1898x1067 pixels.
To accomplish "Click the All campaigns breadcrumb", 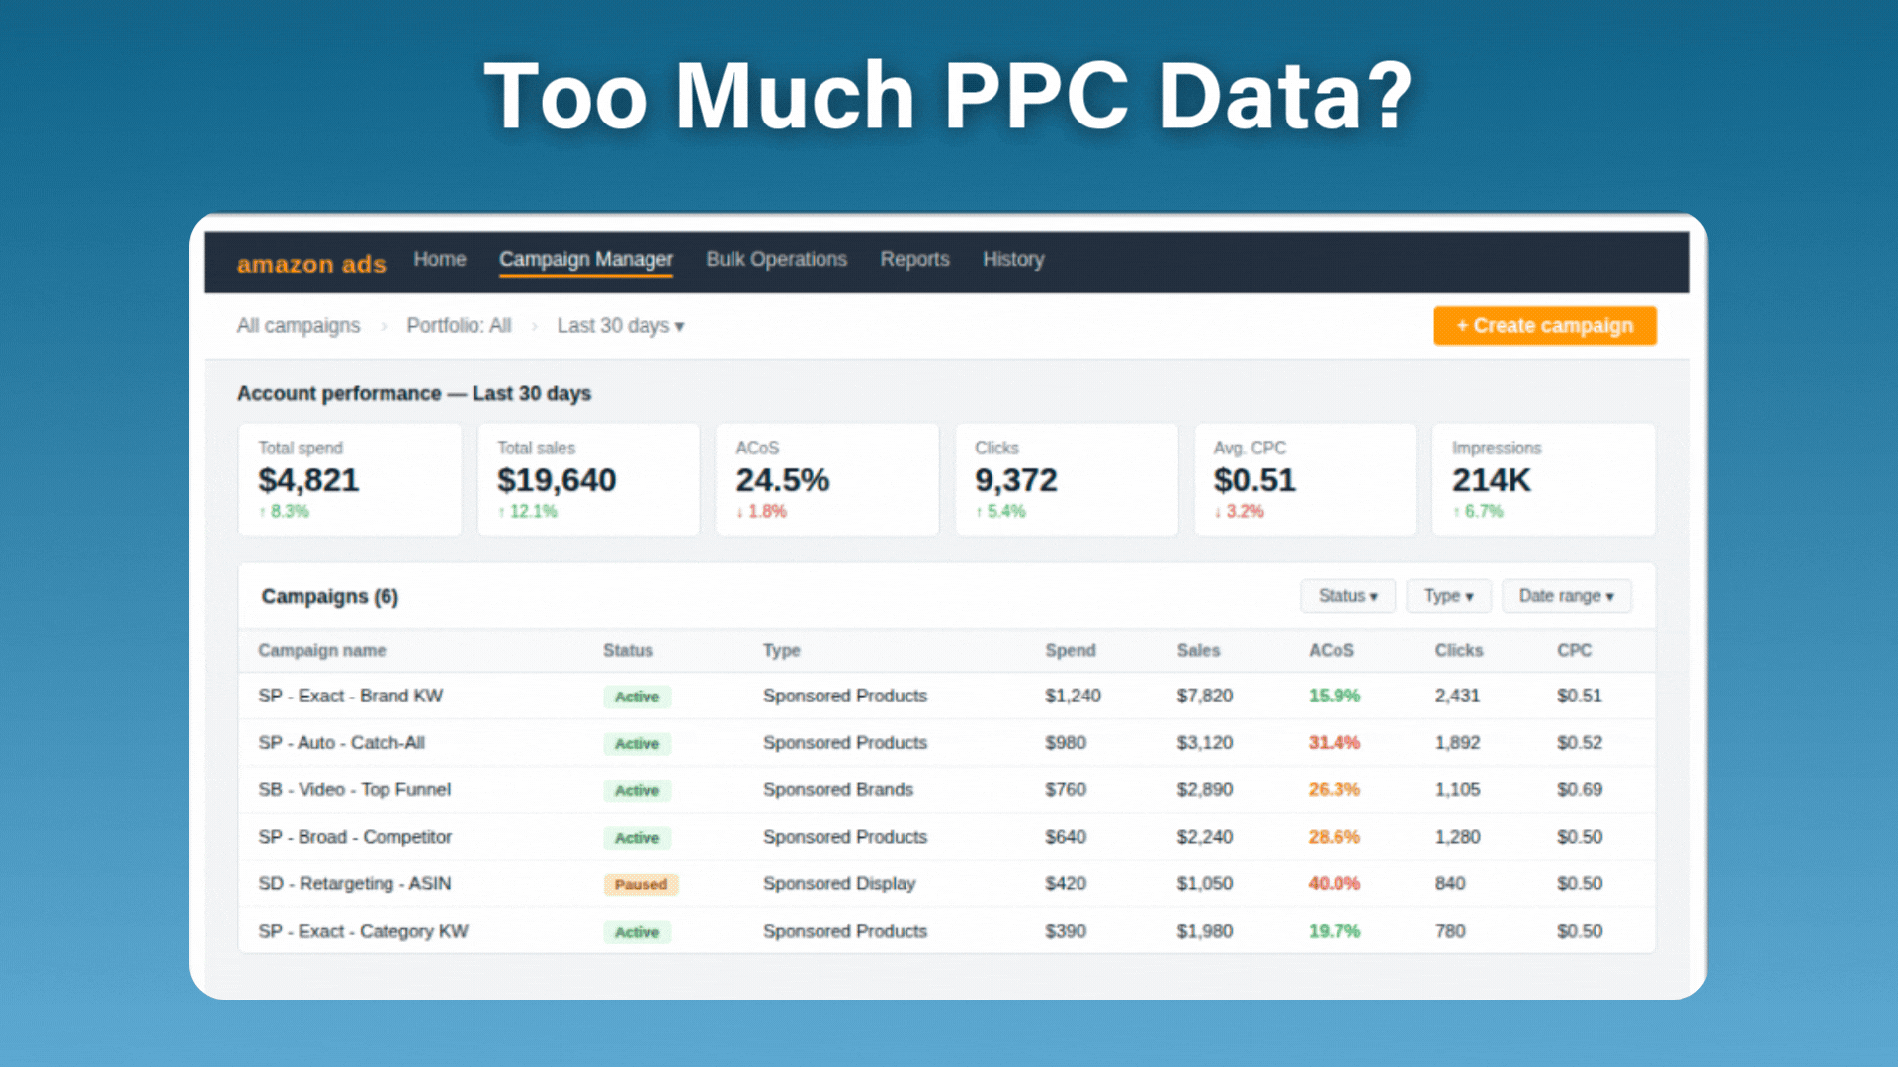I will pos(299,326).
